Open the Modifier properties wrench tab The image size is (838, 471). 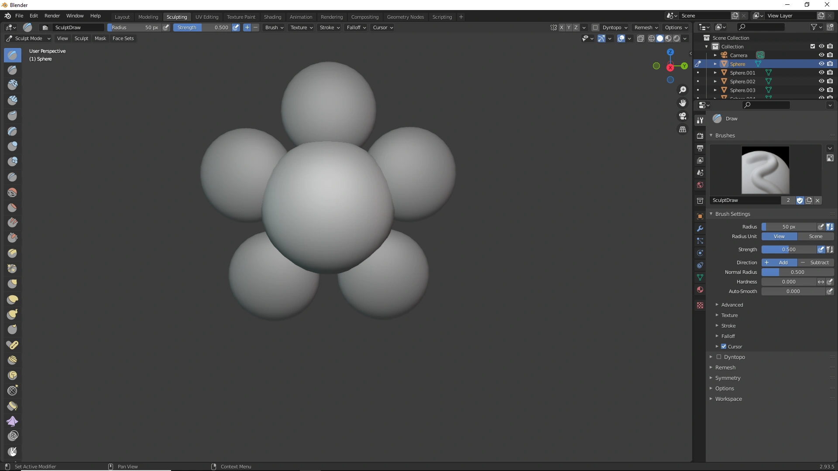pyautogui.click(x=700, y=229)
